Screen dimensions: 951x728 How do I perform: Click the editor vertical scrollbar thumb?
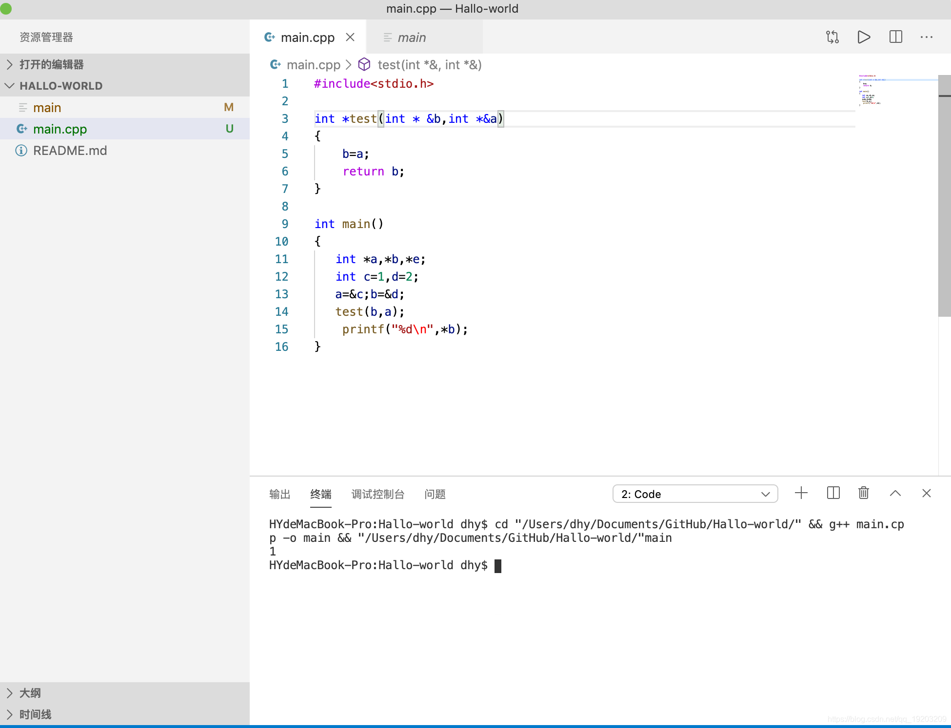point(945,195)
